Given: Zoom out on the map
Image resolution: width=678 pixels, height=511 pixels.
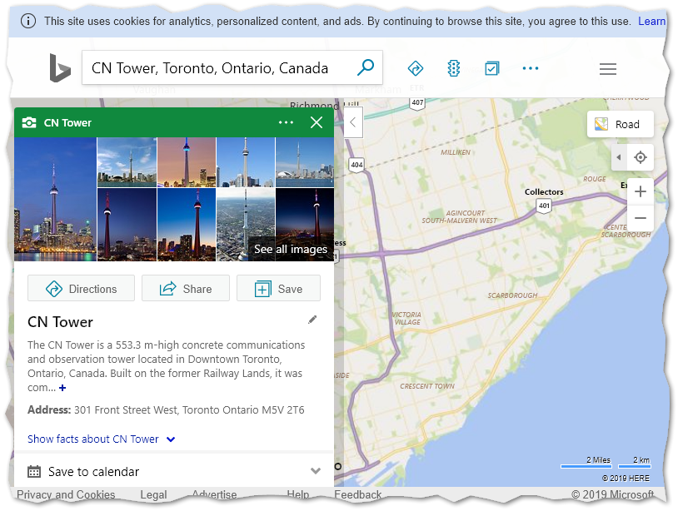Looking at the screenshot, I should [x=641, y=218].
